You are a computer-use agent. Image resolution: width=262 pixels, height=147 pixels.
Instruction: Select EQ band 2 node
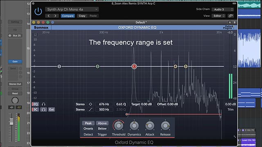coord(97,67)
